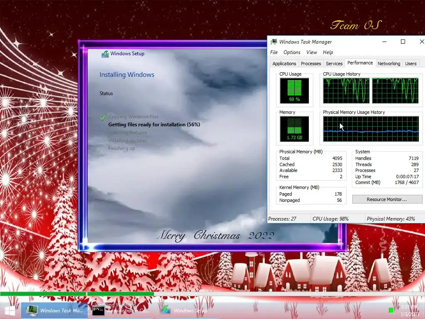The image size is (425, 319).
Task: Click the right CPU Usage History graph
Action: pos(396,91)
